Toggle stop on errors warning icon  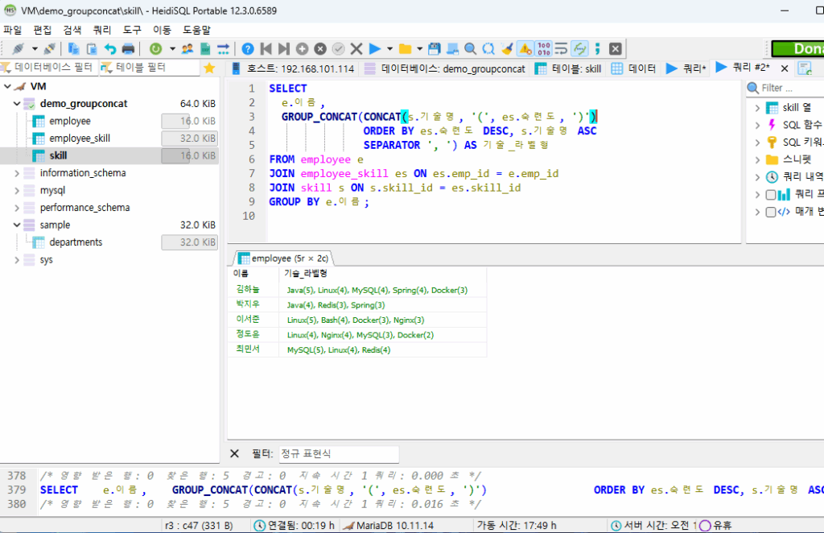click(x=525, y=49)
